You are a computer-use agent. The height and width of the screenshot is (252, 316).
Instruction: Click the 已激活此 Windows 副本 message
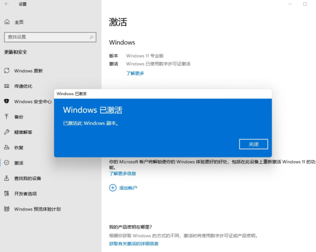[x=91, y=123]
